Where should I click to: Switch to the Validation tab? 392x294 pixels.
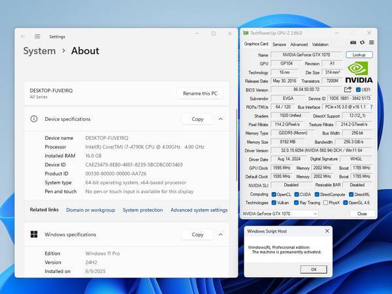point(320,44)
